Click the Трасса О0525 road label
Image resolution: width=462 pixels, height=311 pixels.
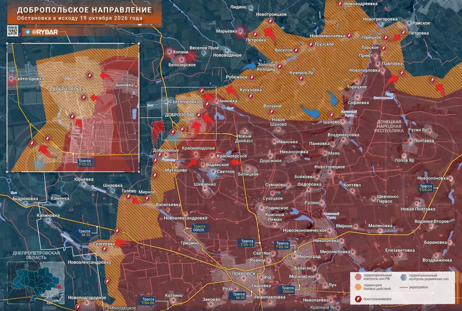[x=199, y=228]
